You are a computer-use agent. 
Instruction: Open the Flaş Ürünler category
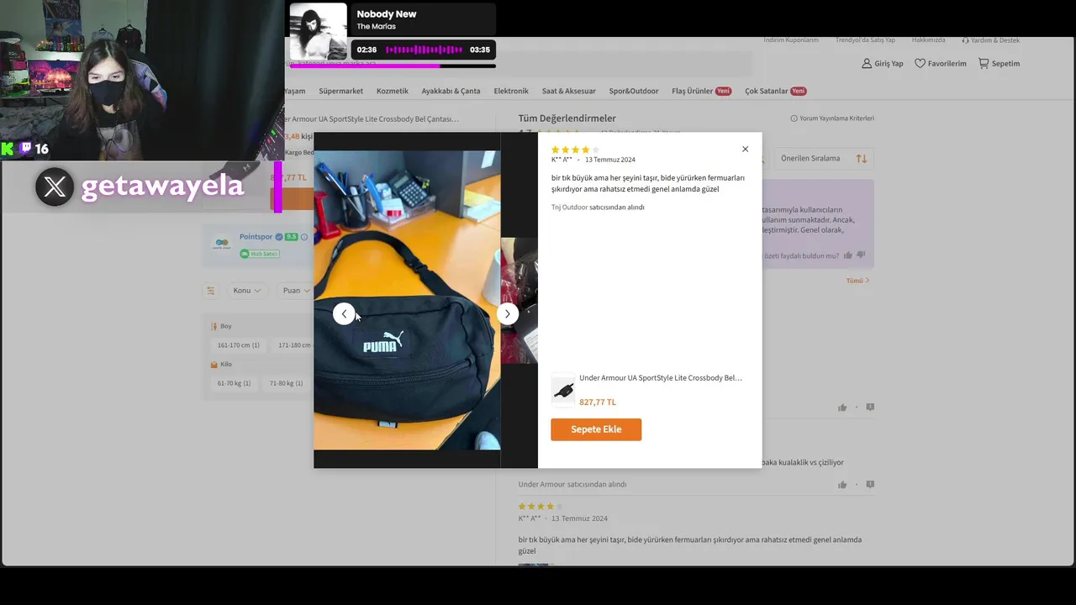[701, 91]
